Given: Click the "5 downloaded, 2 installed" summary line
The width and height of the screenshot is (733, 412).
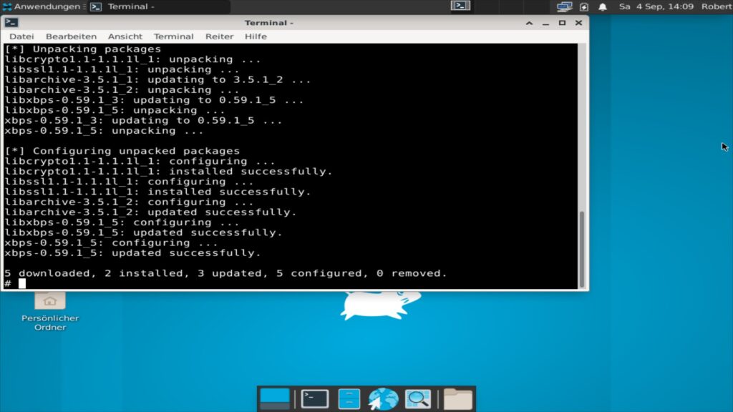Looking at the screenshot, I should 225,273.
